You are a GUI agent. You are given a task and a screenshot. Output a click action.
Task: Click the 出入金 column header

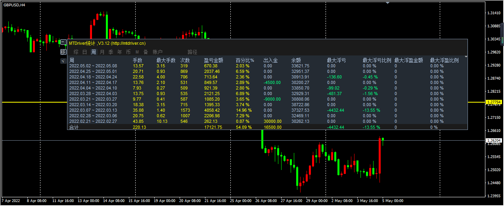coord(270,61)
